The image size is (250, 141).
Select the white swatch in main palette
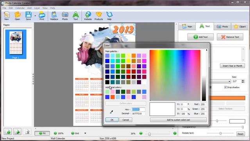[x=144, y=82]
